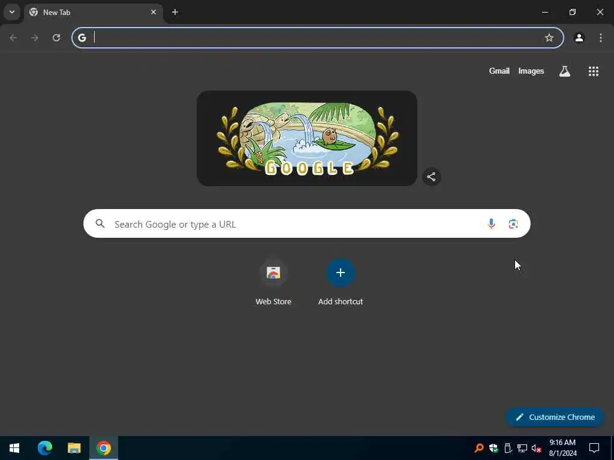The width and height of the screenshot is (614, 460).
Task: Open the Gmail link
Action: 499,71
